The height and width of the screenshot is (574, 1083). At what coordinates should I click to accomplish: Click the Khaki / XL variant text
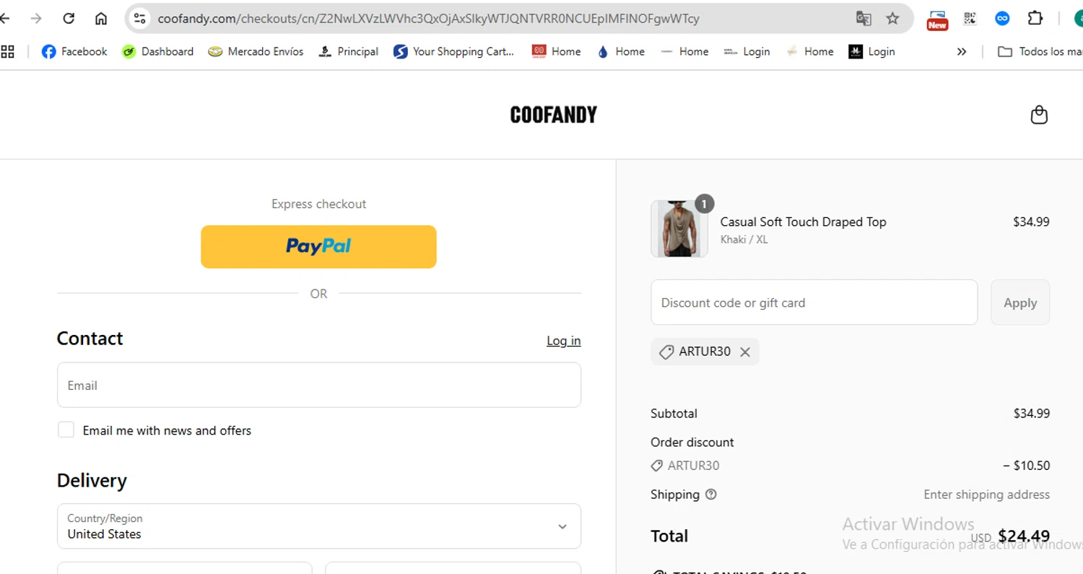pyautogui.click(x=744, y=240)
